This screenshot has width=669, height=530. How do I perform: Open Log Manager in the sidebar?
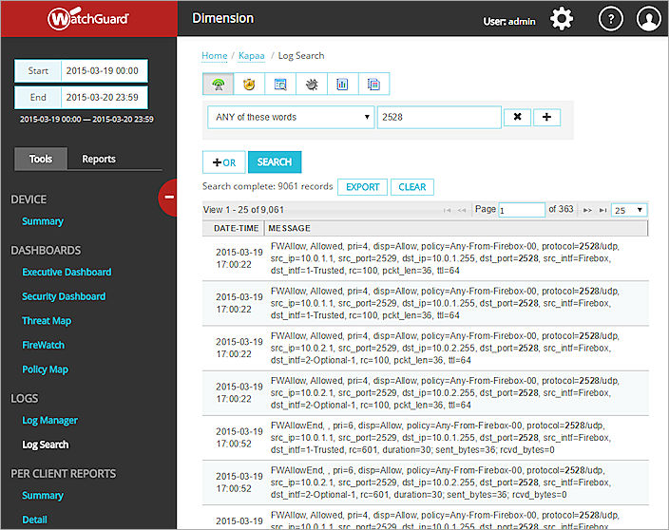click(x=49, y=420)
